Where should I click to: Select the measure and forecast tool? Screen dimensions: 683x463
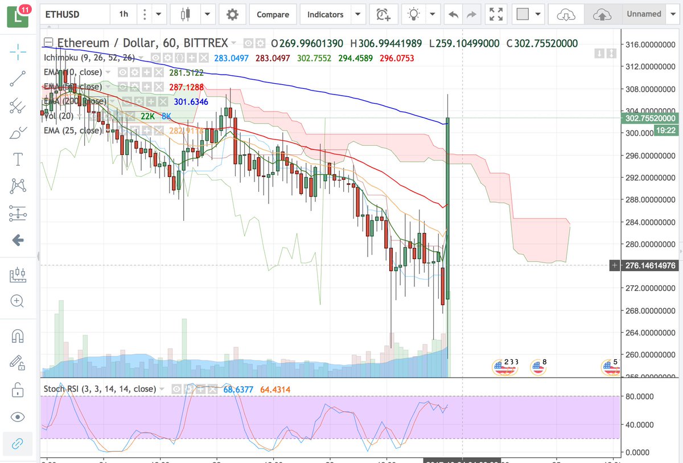(18, 214)
